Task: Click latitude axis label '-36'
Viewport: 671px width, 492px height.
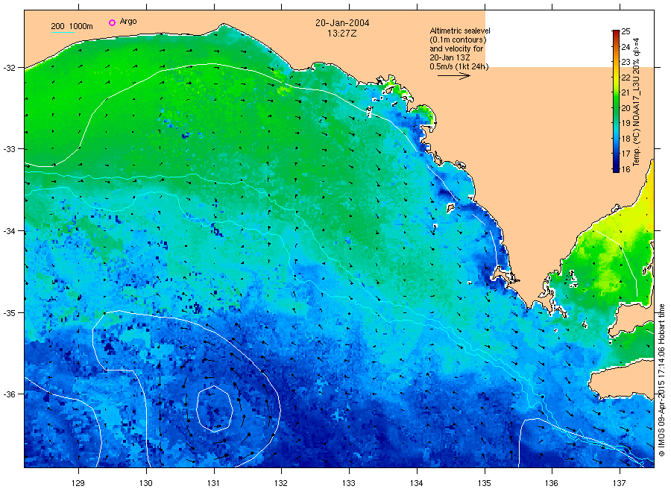Action: click(9, 394)
